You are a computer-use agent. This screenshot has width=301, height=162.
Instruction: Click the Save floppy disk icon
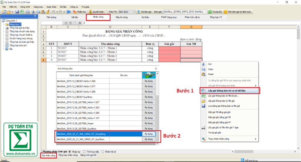(x=17, y=12)
